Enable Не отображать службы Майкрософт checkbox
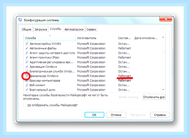Screen dimensions: 190x138 (25, 105)
